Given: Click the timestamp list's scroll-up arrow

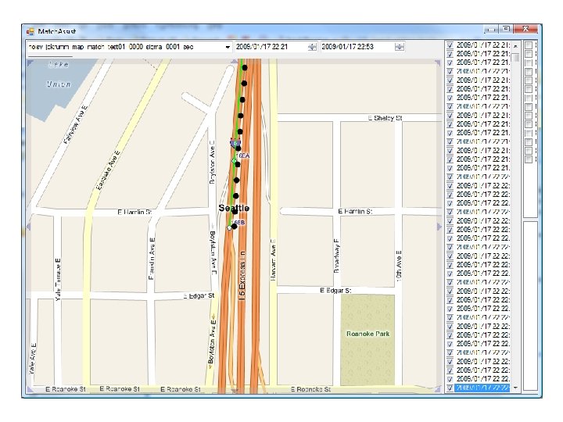Looking at the screenshot, I should tap(516, 46).
